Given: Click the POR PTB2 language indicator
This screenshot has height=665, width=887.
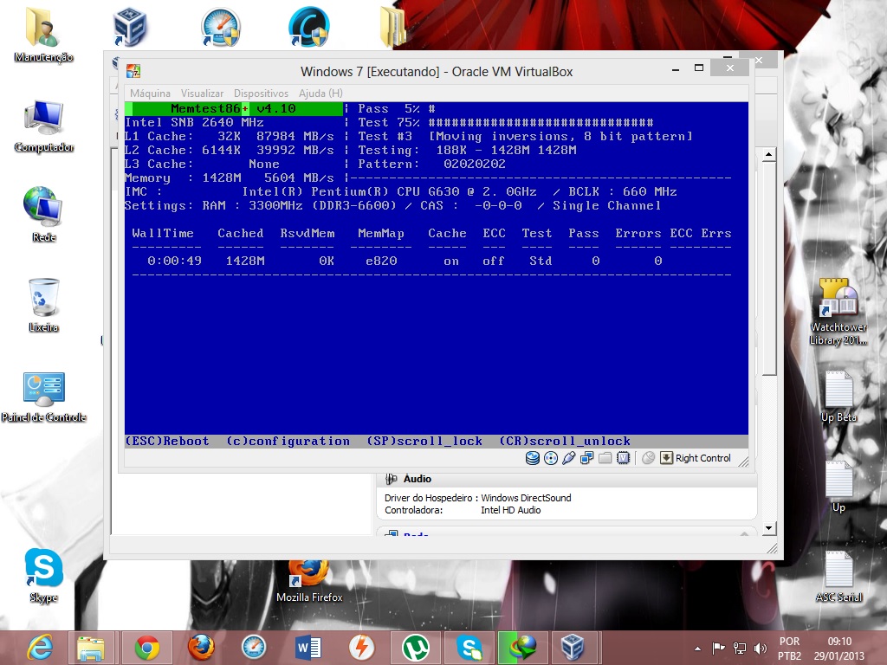Looking at the screenshot, I should coord(789,649).
